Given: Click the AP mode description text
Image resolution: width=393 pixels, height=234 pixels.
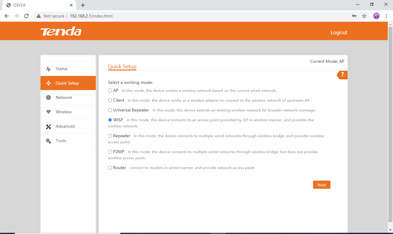Looking at the screenshot, I should coord(199,91).
